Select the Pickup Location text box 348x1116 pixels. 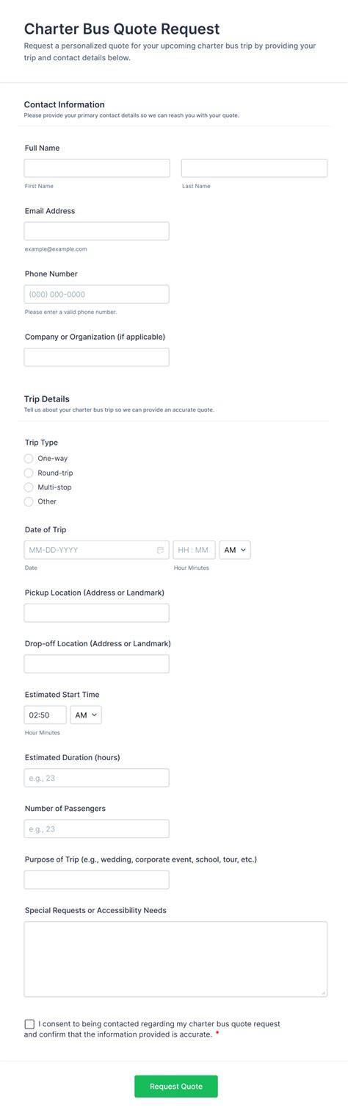(97, 613)
